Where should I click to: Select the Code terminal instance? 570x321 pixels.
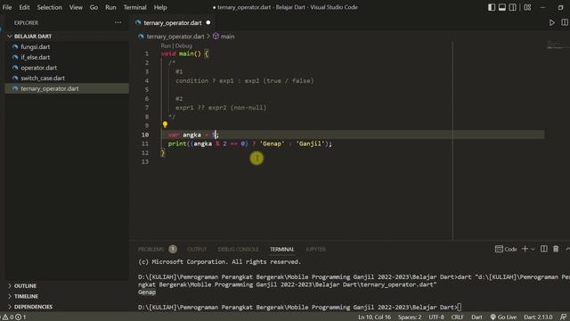click(x=506, y=250)
